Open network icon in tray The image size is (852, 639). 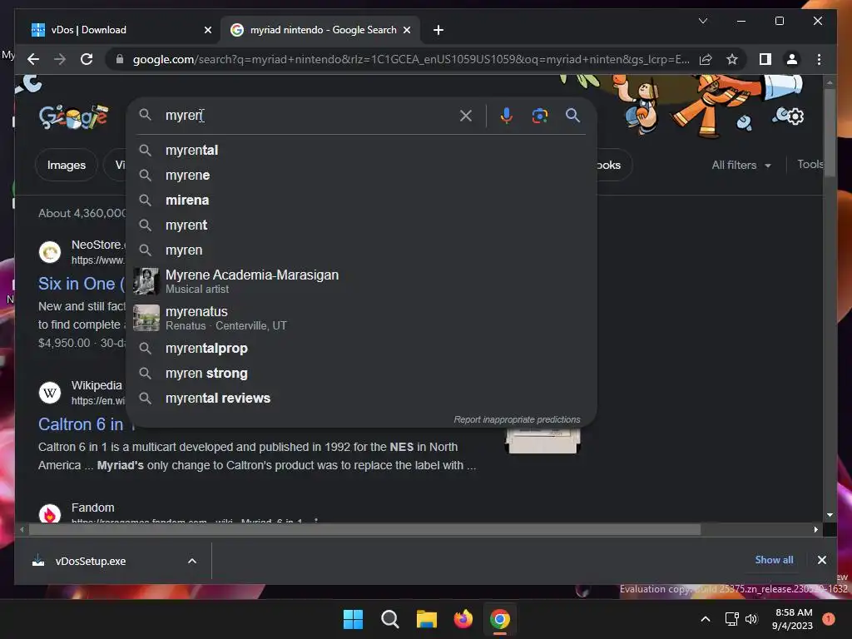(x=732, y=619)
